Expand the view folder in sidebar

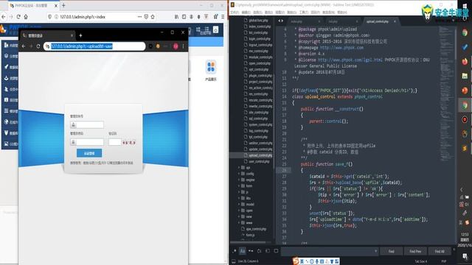[239, 216]
